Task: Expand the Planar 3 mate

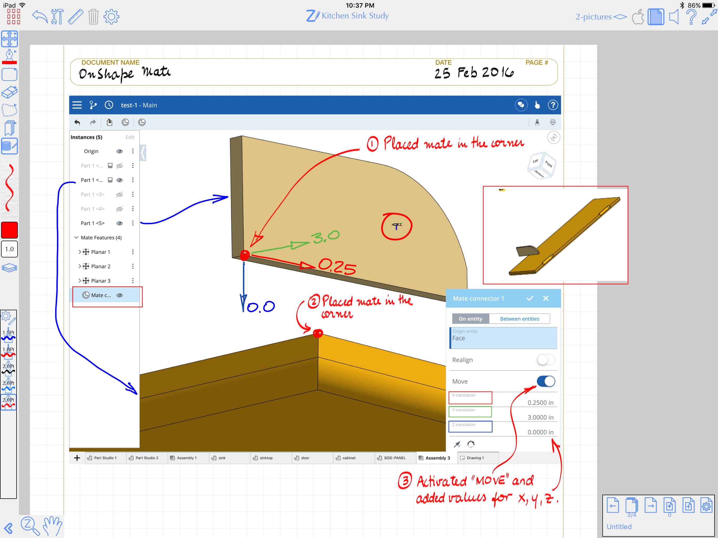Action: point(80,281)
